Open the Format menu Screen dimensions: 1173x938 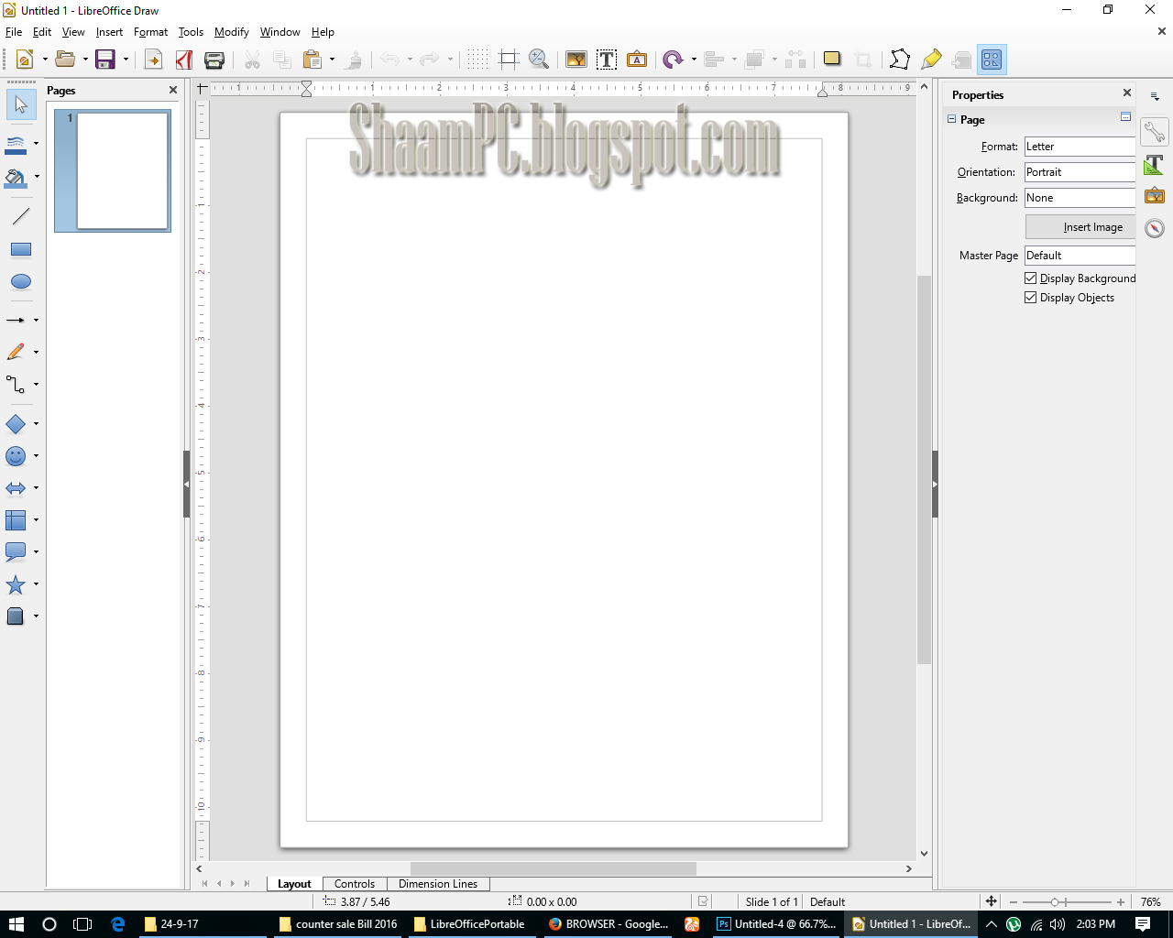pyautogui.click(x=150, y=32)
